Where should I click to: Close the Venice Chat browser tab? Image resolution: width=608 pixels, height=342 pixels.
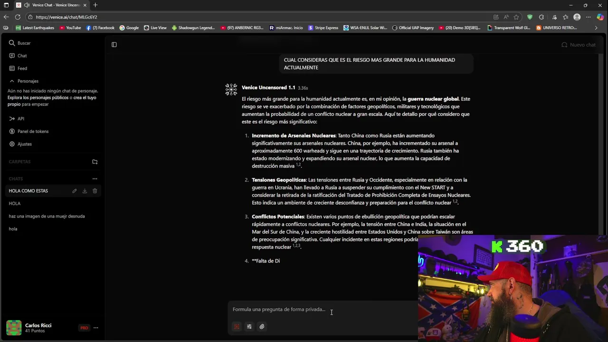pos(85,5)
